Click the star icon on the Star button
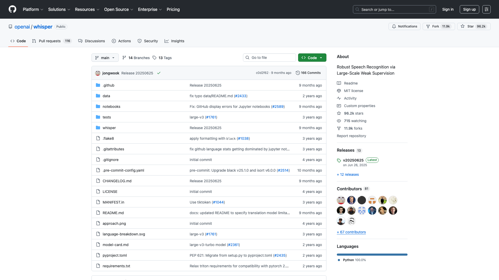The height and width of the screenshot is (280, 499). tap(463, 26)
